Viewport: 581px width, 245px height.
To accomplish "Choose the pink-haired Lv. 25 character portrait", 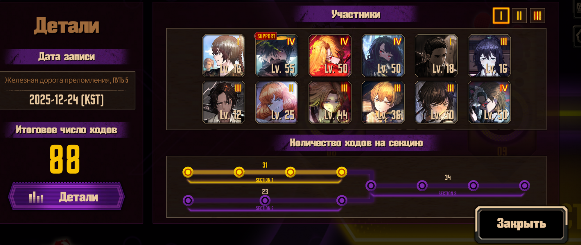I will 277,102.
